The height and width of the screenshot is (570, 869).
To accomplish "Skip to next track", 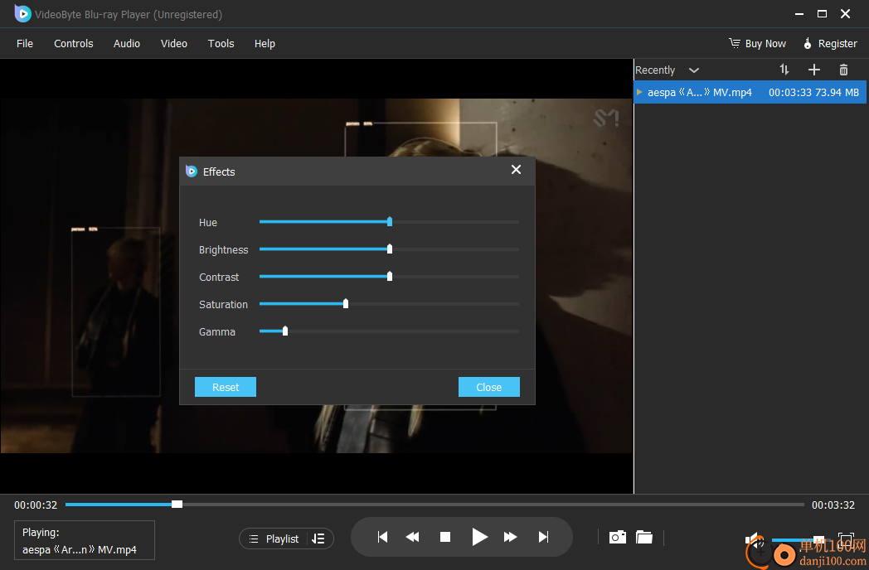I will [544, 537].
